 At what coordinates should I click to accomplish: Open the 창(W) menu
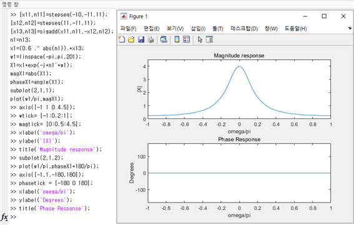click(271, 29)
